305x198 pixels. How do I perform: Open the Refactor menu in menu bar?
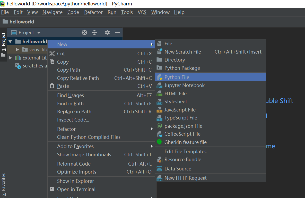pos(93,12)
